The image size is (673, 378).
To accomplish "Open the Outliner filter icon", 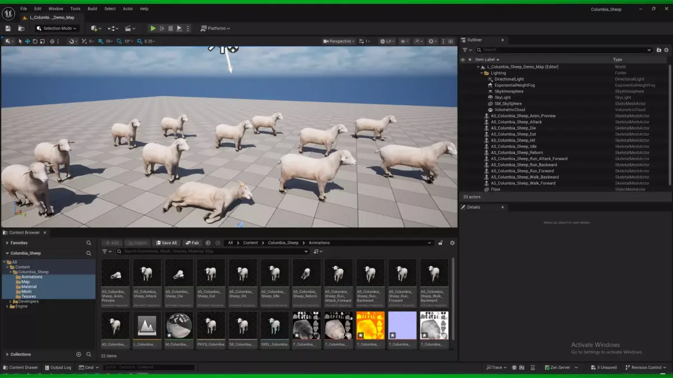I will click(466, 50).
